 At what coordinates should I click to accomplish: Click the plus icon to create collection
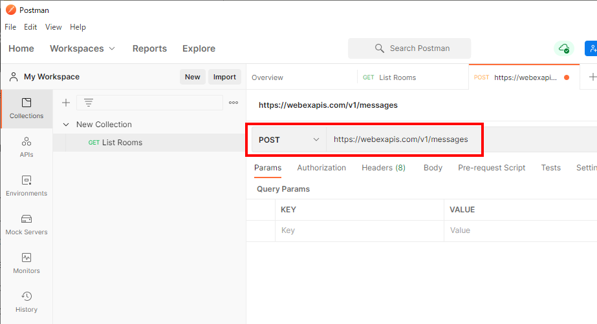[x=66, y=103]
